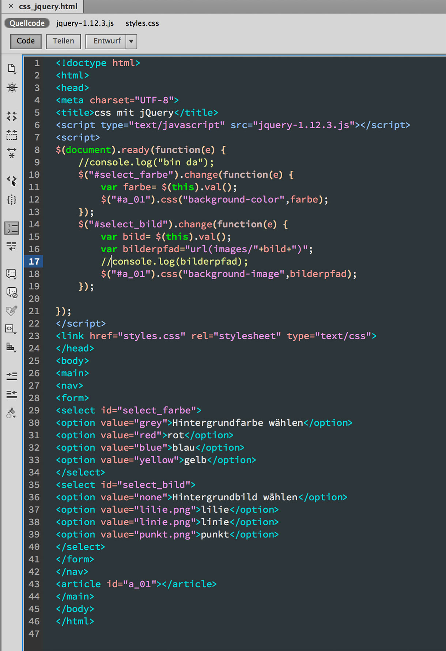Click the article id="a_01" line
The height and width of the screenshot is (651, 446).
tap(136, 584)
